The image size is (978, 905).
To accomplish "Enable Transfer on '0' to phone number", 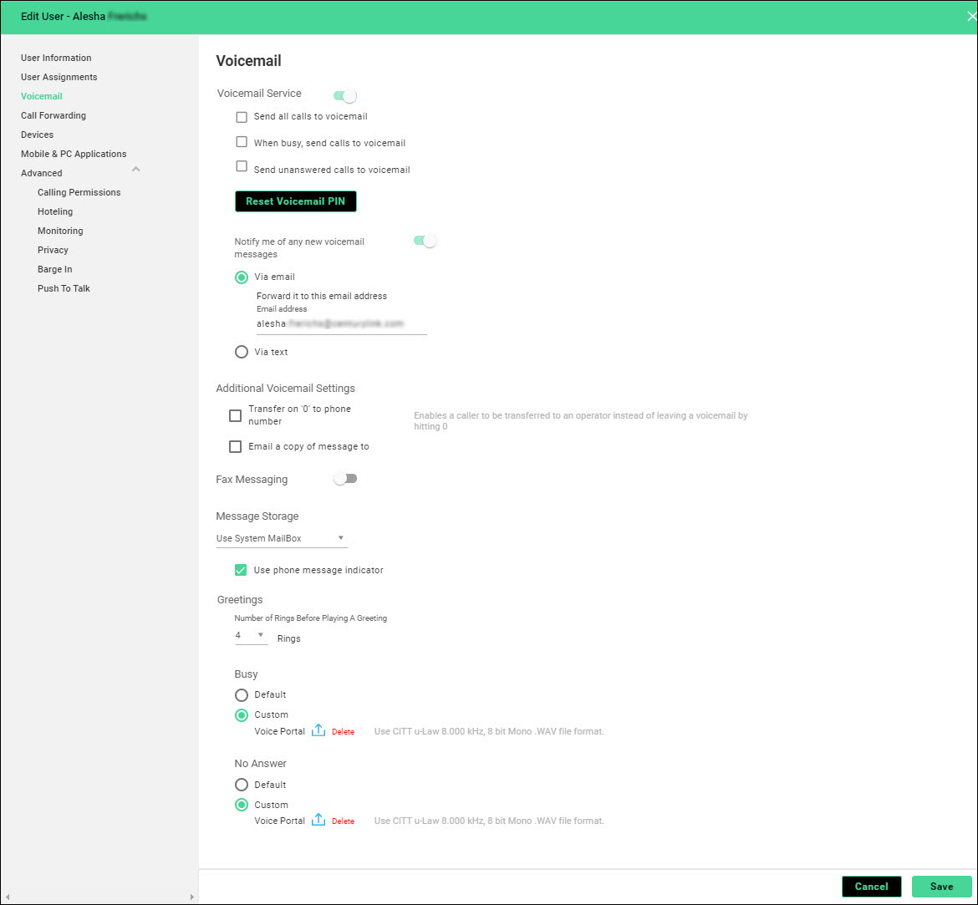I will 236,415.
